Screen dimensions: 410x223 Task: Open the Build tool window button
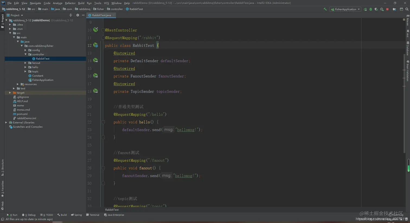coord(62,215)
